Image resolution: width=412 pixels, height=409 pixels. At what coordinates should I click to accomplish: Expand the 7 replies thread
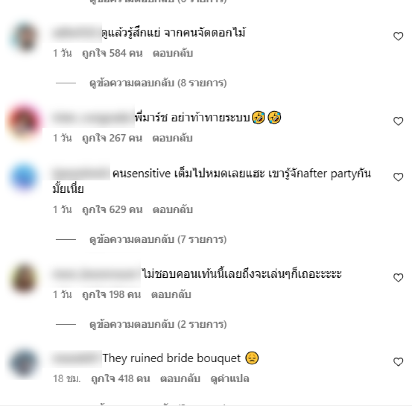(x=158, y=239)
